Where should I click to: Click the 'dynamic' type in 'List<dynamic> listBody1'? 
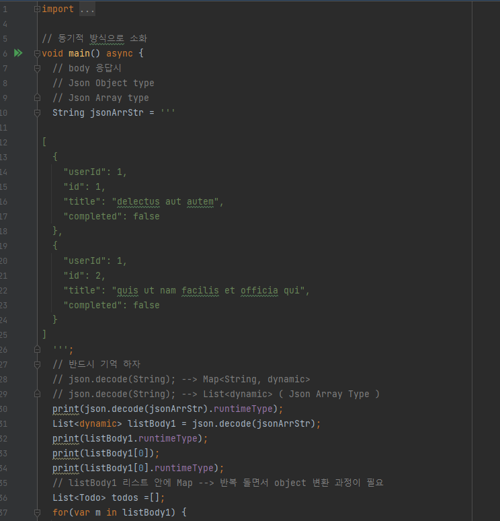[98, 423]
